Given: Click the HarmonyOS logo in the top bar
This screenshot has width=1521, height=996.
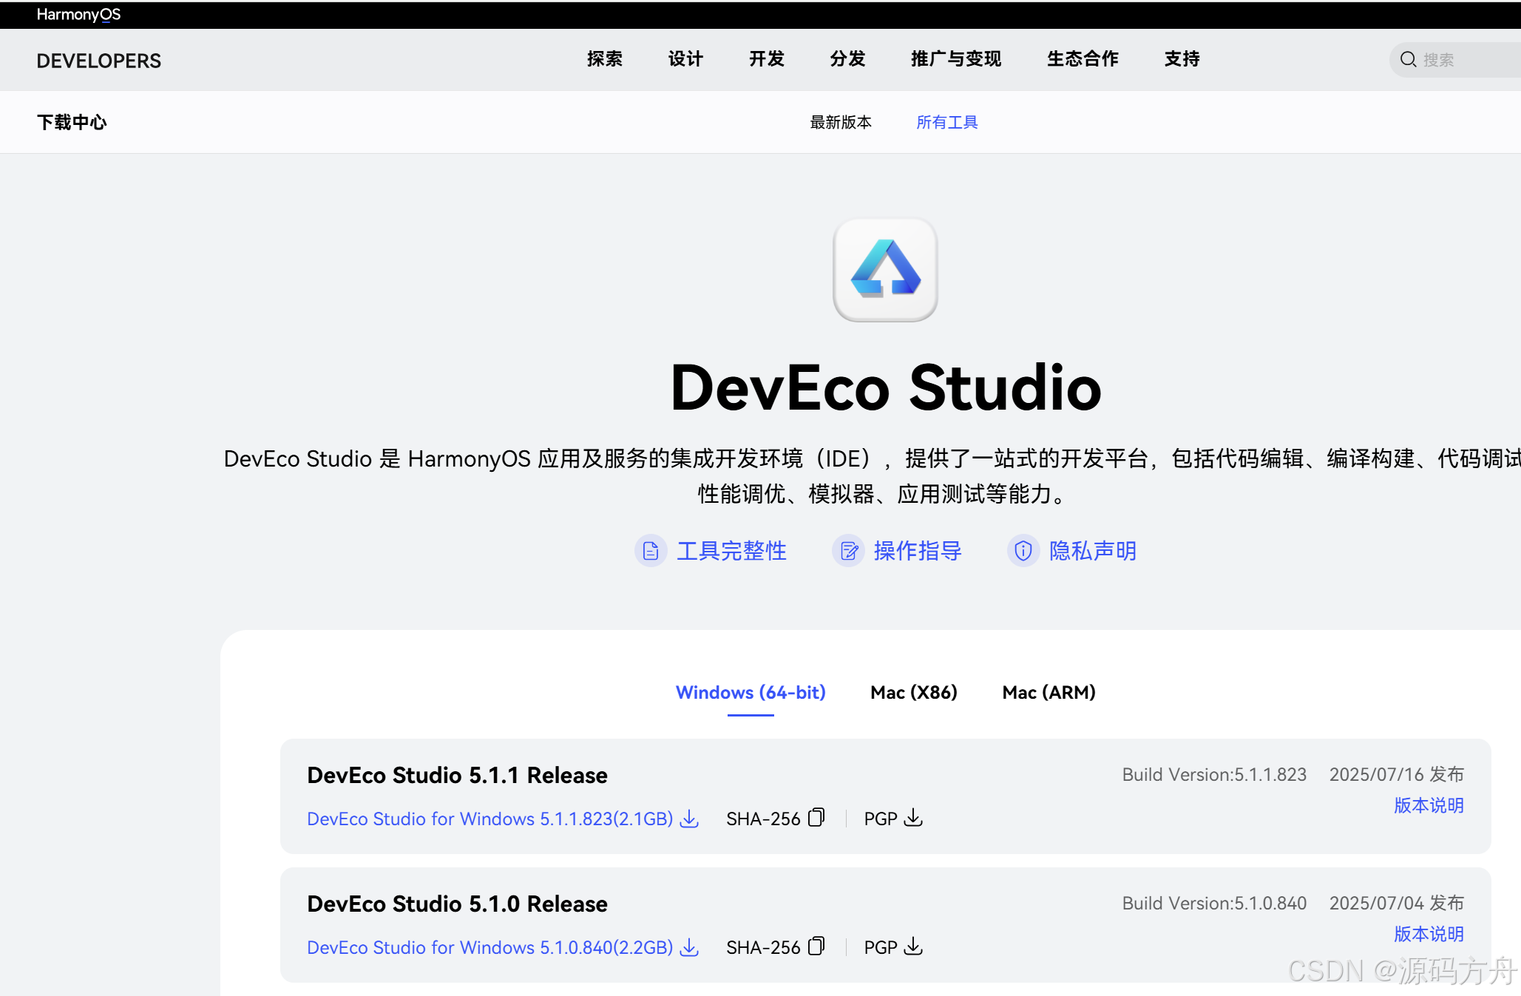Looking at the screenshot, I should pyautogui.click(x=78, y=15).
